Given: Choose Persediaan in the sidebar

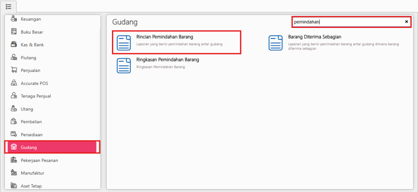Looking at the screenshot, I should 32,135.
